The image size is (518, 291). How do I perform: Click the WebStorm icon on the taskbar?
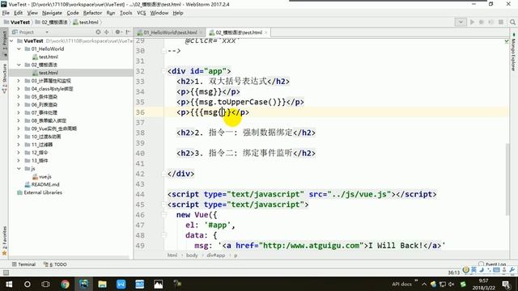click(x=83, y=284)
